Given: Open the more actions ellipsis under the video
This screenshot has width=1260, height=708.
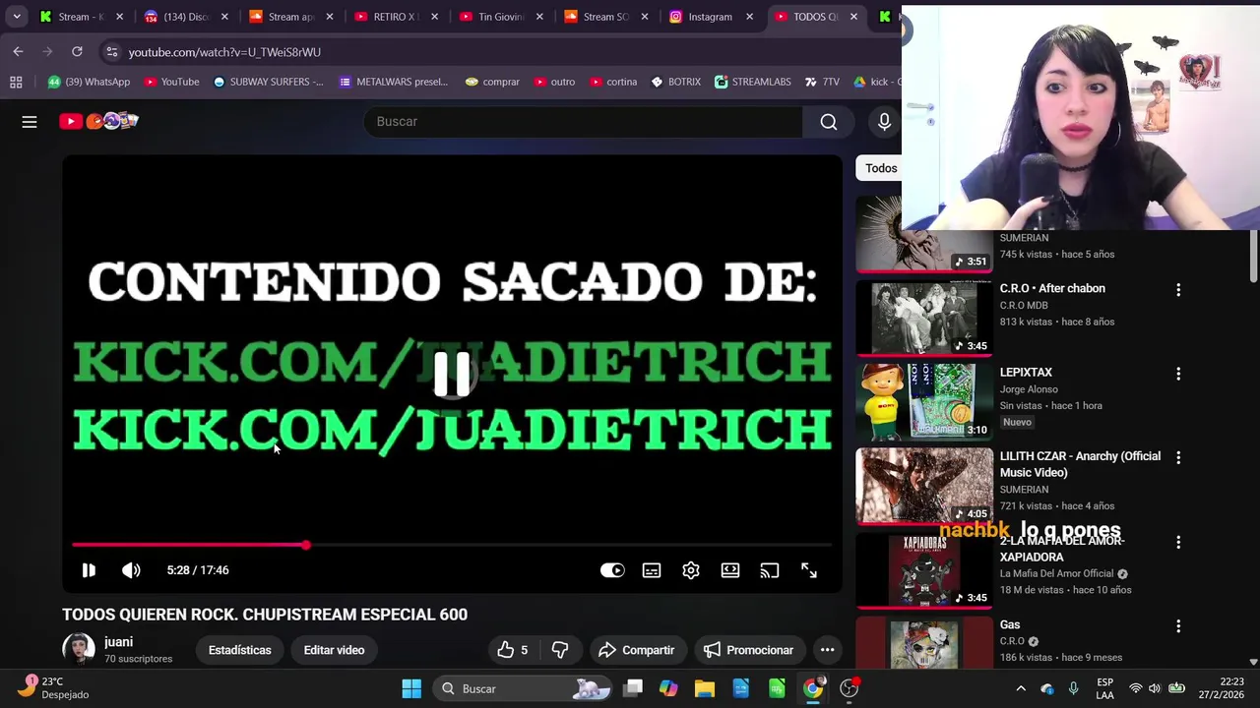Looking at the screenshot, I should 828,650.
